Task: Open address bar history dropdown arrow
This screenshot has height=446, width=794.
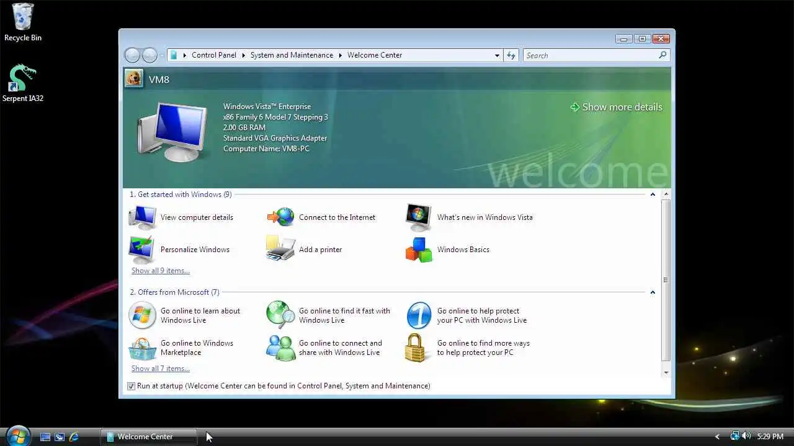Action: pyautogui.click(x=497, y=55)
